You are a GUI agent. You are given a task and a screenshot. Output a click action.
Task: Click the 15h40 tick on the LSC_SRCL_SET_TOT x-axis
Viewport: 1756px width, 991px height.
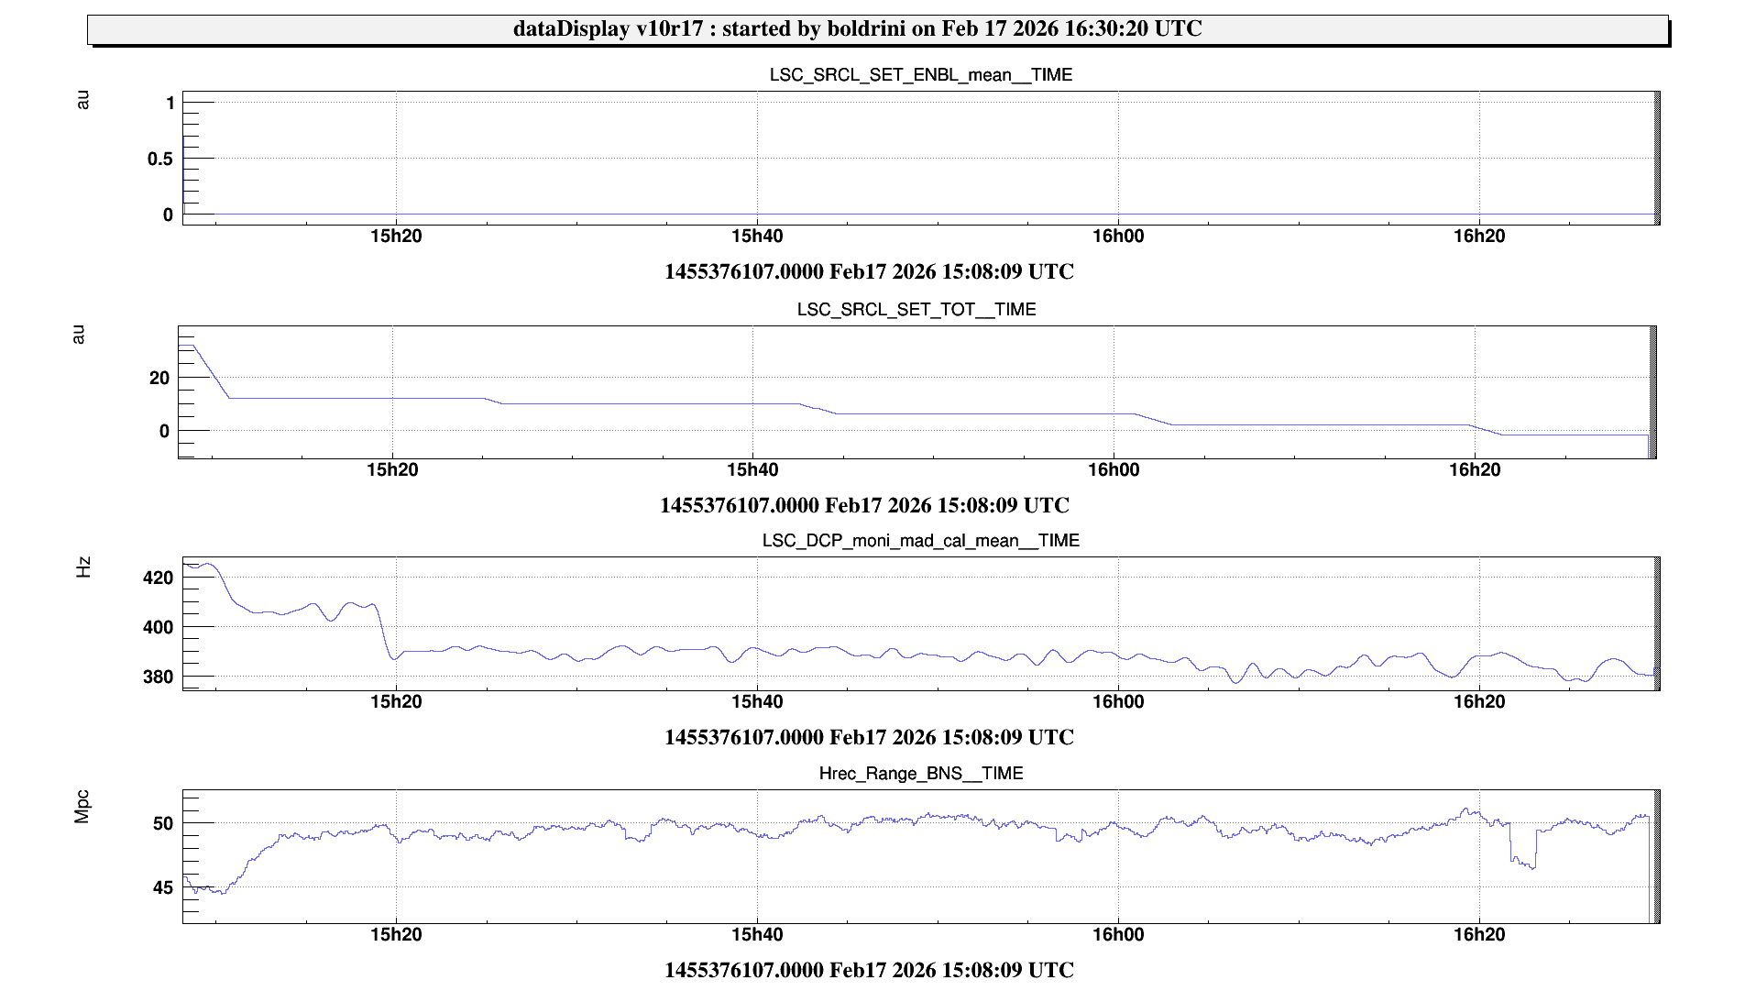[752, 470]
